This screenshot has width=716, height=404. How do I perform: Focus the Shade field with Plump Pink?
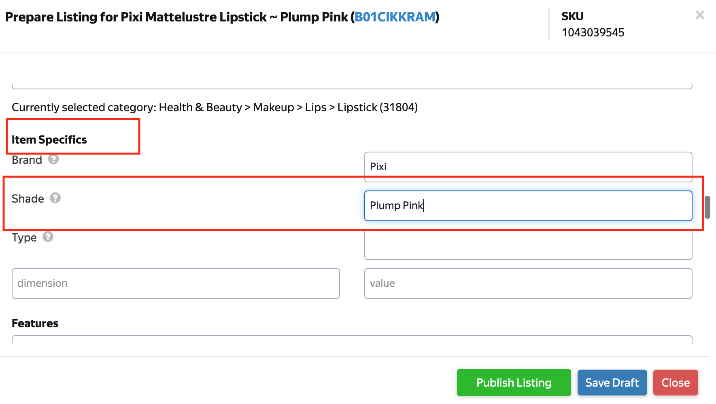pos(528,205)
